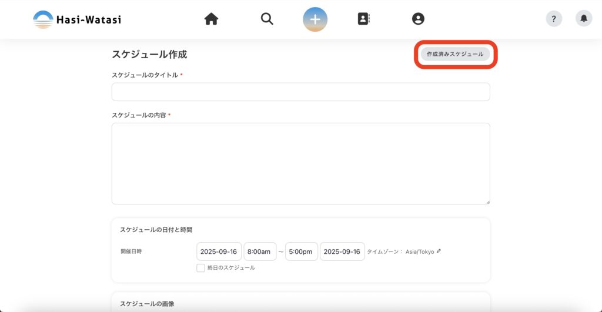Viewport: 602px width, 312px height.
Task: Open the address book contacts icon
Action: click(364, 19)
